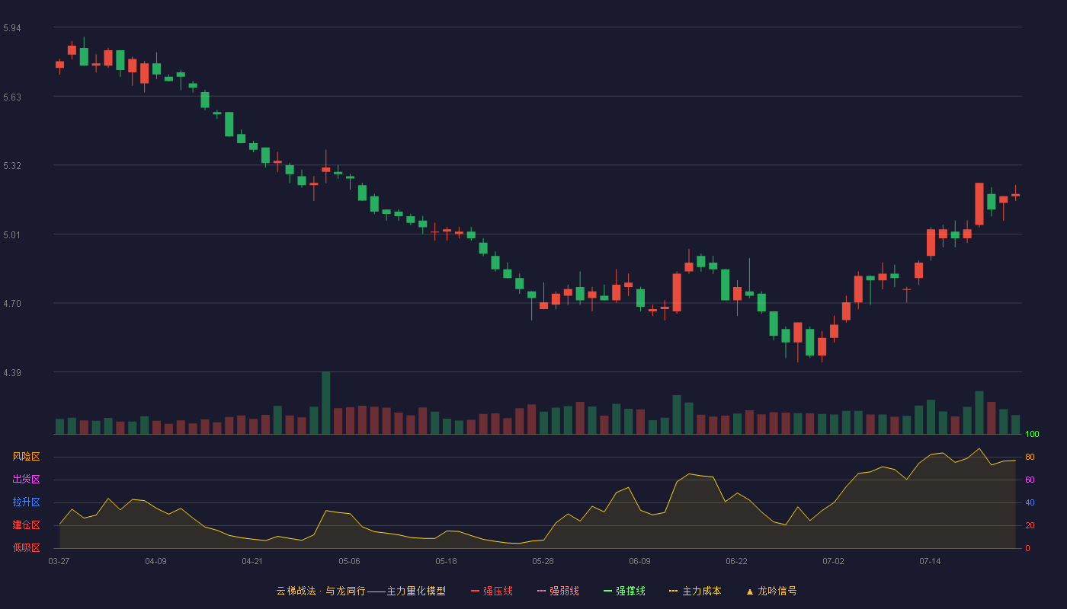
Task: Click the 05-06 date axis marker
Action: click(x=349, y=561)
